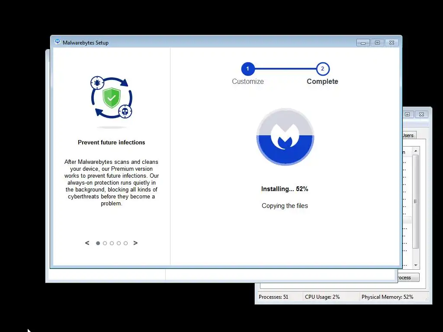Click Task Manager scrollbar up arrow
Screen dimensions: 443x332
(416, 151)
